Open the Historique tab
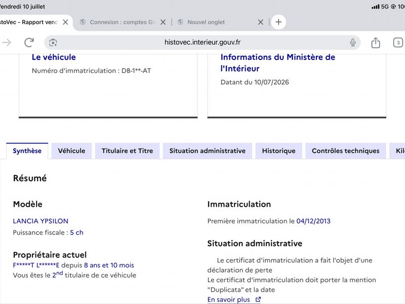Image resolution: width=405 pixels, height=304 pixels. (279, 151)
